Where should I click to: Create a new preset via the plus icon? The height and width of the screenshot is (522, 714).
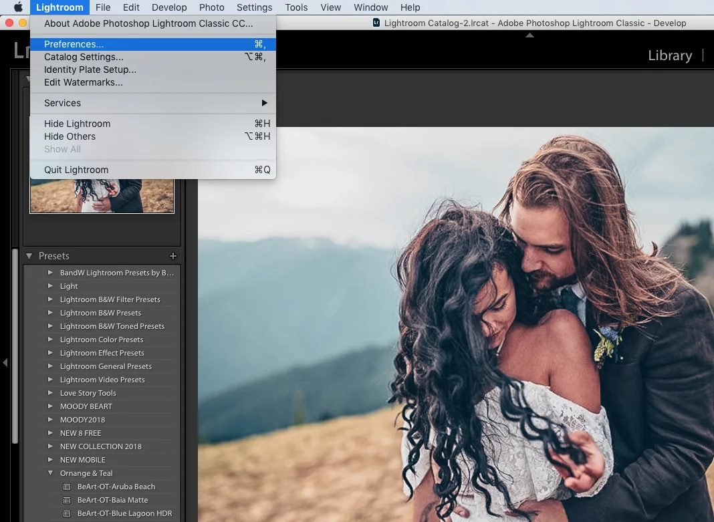pyautogui.click(x=172, y=255)
